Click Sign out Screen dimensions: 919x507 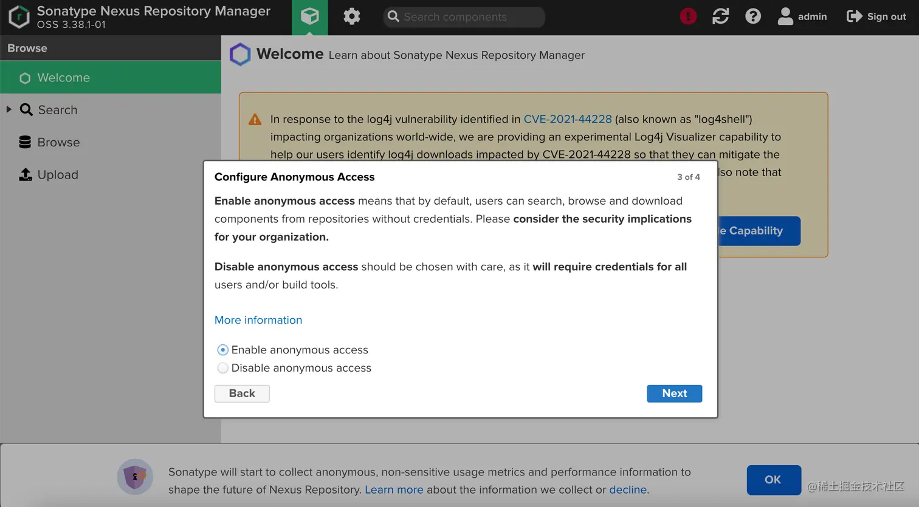(x=876, y=16)
